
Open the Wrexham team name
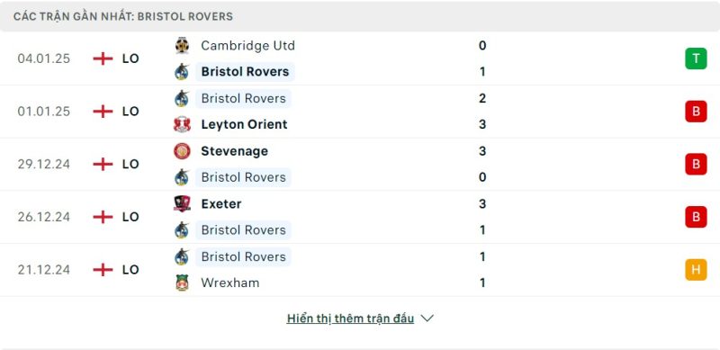[230, 283]
